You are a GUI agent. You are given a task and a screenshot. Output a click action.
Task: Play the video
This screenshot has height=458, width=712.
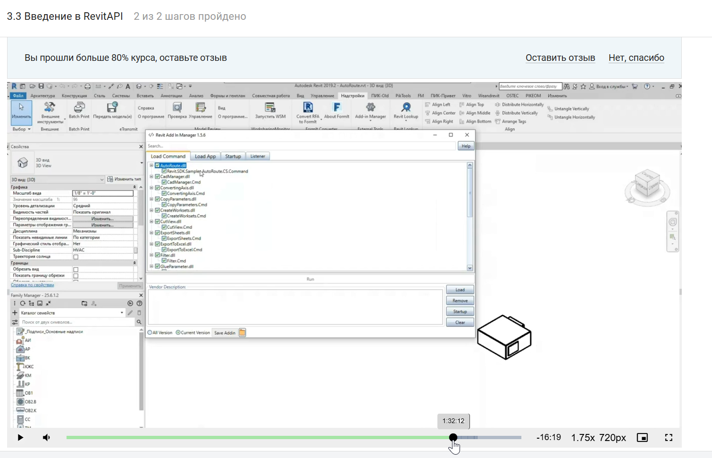pyautogui.click(x=20, y=438)
